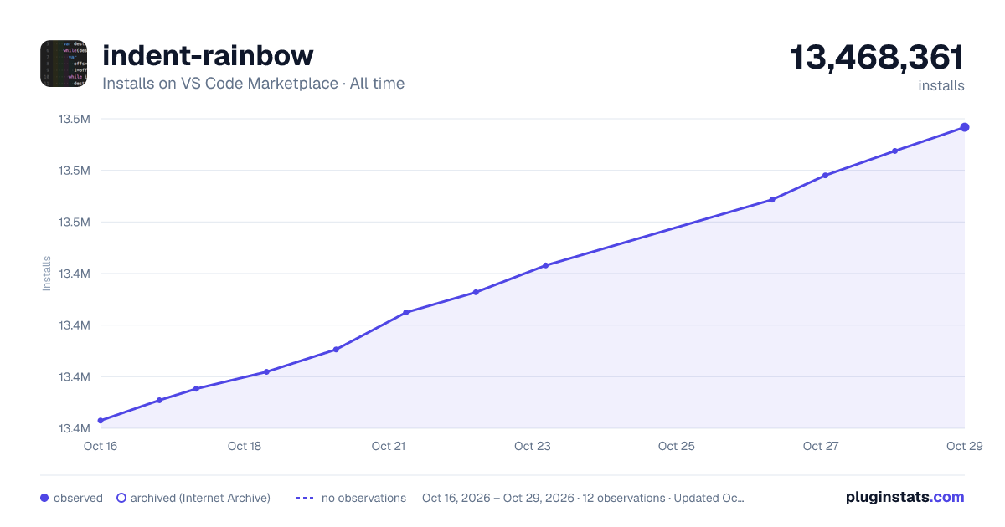1005x527 pixels.
Task: Click the 'observed' legend text
Action: pos(78,498)
